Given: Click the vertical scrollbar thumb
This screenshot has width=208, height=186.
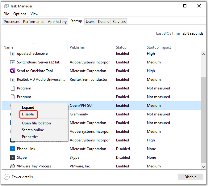Looking at the screenshot, I should [203, 120].
